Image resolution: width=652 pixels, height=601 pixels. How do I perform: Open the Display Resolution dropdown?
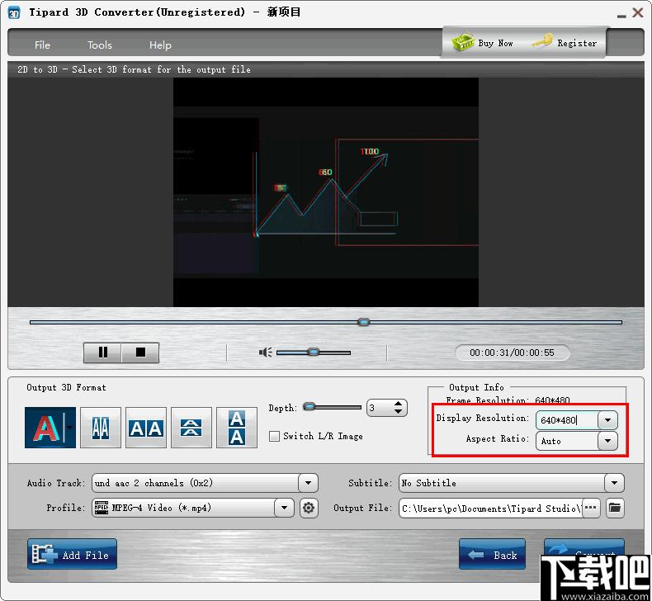608,420
